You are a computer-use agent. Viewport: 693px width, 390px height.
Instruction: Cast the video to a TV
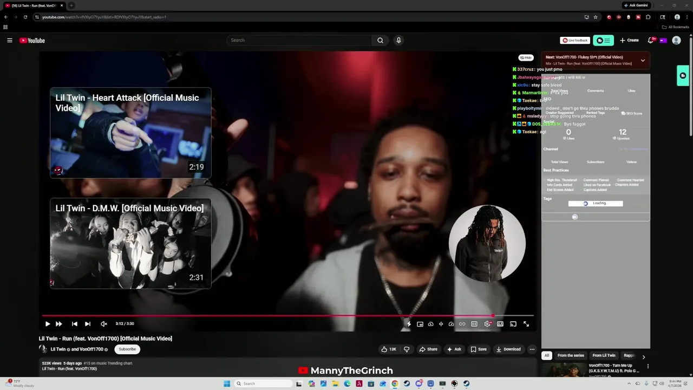(x=513, y=324)
